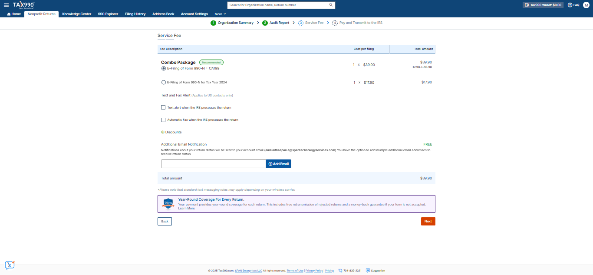Open the SPAN Enterprises LLC link

coord(248,271)
